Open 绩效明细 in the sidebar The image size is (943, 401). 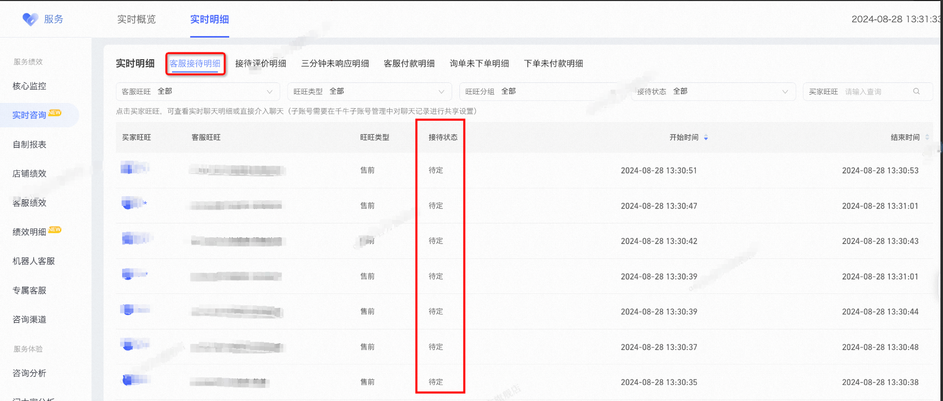click(x=29, y=232)
